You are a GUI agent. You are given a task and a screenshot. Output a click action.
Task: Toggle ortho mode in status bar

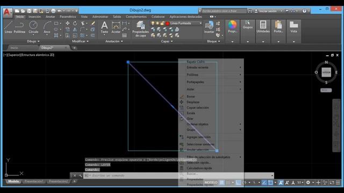238,182
